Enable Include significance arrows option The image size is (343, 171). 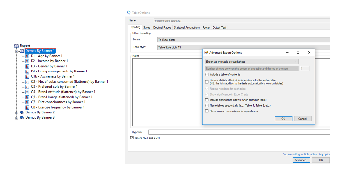[207, 100]
